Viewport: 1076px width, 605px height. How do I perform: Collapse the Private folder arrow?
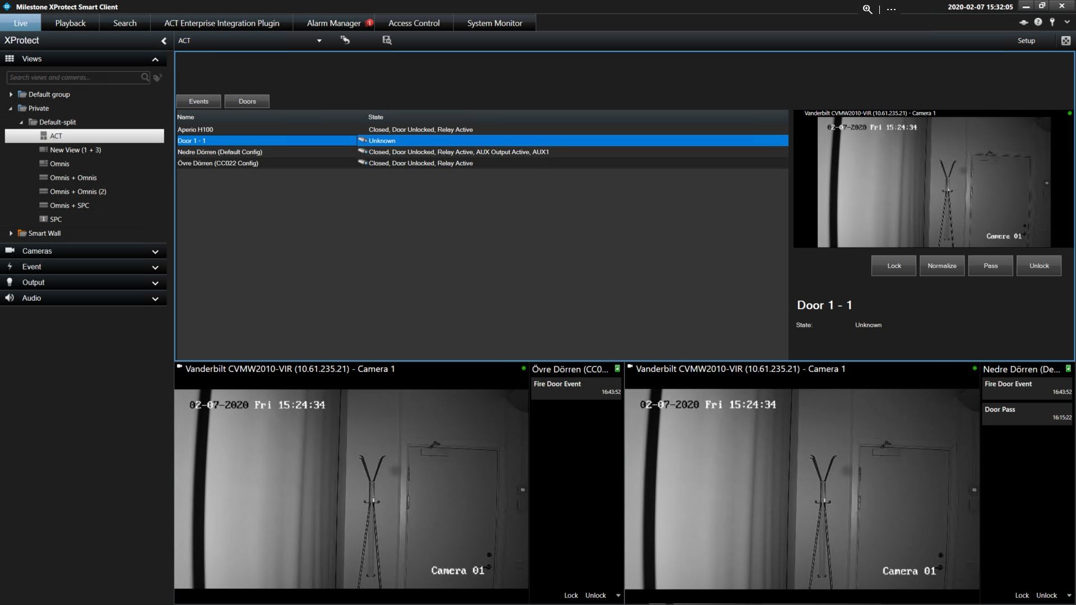[11, 108]
